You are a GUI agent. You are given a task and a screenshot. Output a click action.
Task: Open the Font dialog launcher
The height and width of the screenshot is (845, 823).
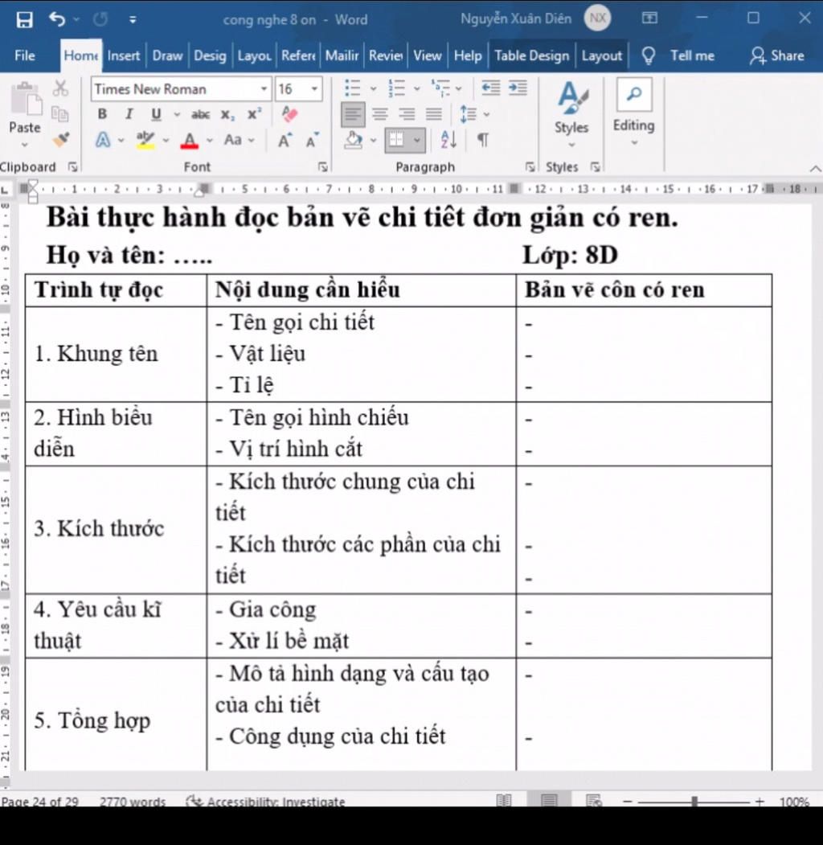tap(322, 167)
